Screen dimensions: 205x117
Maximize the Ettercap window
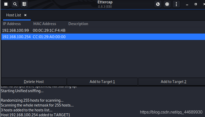196,4
